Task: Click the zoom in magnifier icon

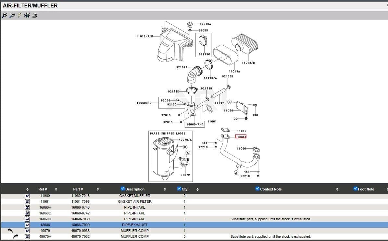Action: click(x=5, y=15)
